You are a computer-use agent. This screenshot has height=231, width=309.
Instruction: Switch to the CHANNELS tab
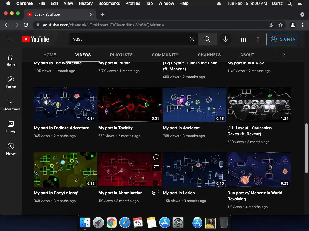click(x=209, y=55)
